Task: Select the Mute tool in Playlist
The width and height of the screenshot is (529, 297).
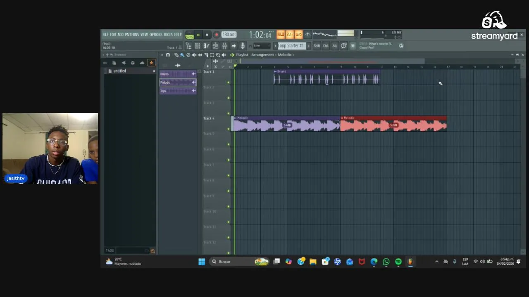Action: pos(194,55)
